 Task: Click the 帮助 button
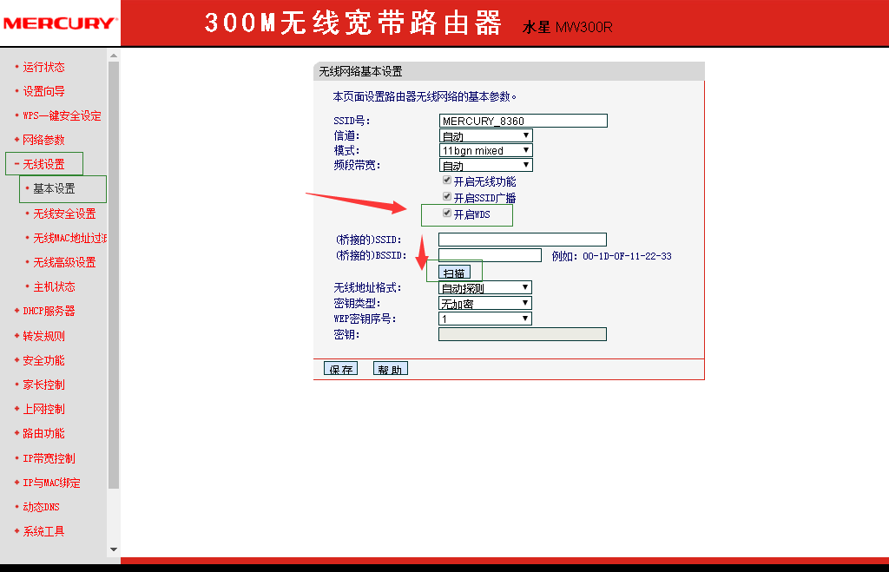[x=390, y=369]
